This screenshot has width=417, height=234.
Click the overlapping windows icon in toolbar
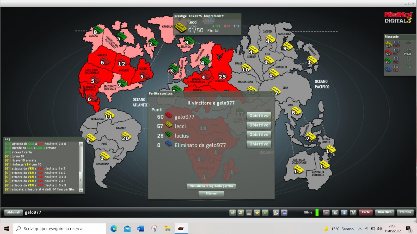tap(276, 213)
